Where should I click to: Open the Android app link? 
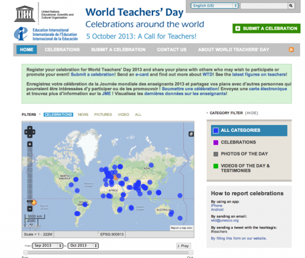pos(217,209)
